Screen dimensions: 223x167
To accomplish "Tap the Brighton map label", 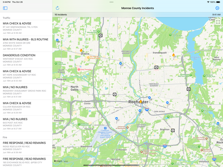I will [165, 129].
